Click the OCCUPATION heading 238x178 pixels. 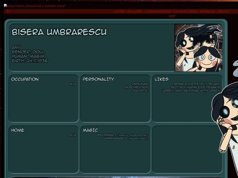pyautogui.click(x=25, y=79)
